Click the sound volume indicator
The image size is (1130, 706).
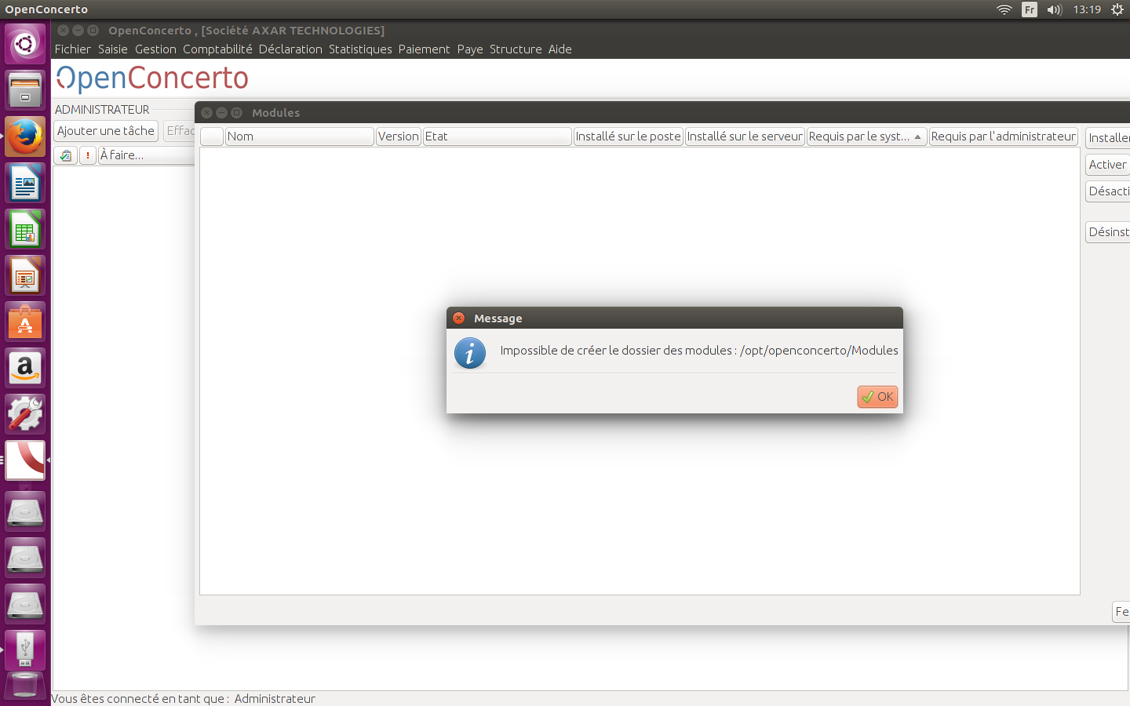(1054, 9)
